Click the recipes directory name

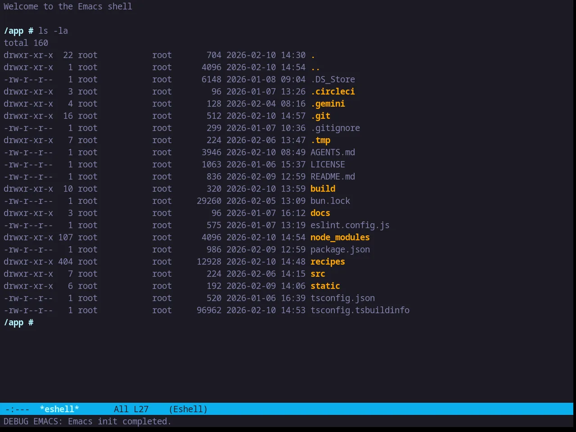(328, 261)
